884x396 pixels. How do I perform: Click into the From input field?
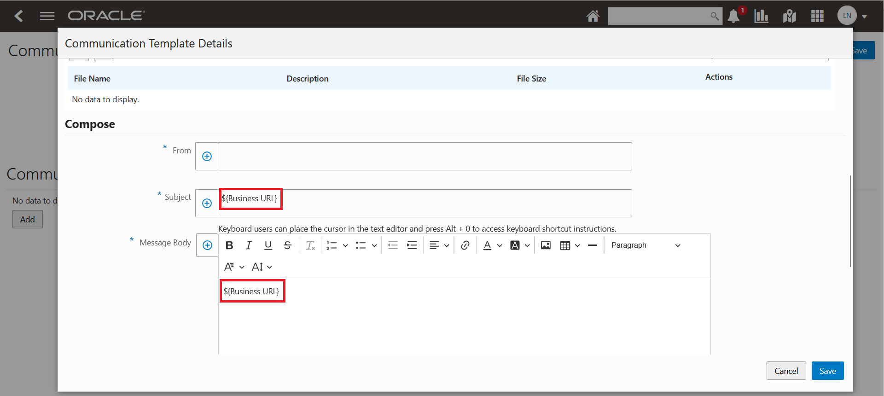point(425,157)
